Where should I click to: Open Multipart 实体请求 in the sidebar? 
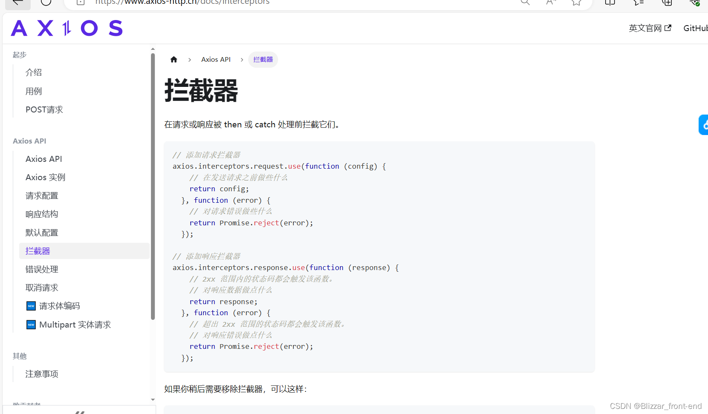click(75, 325)
